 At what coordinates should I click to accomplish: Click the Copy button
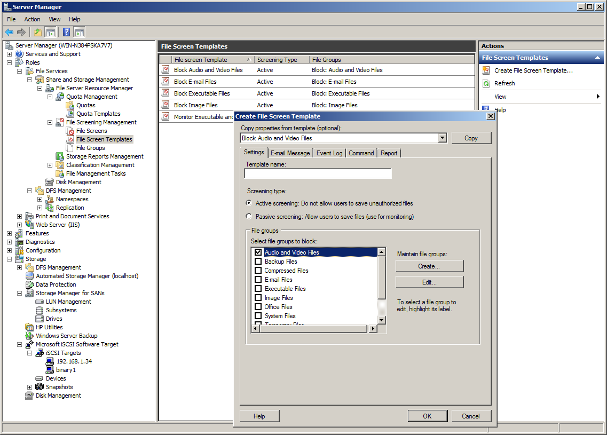pos(471,138)
